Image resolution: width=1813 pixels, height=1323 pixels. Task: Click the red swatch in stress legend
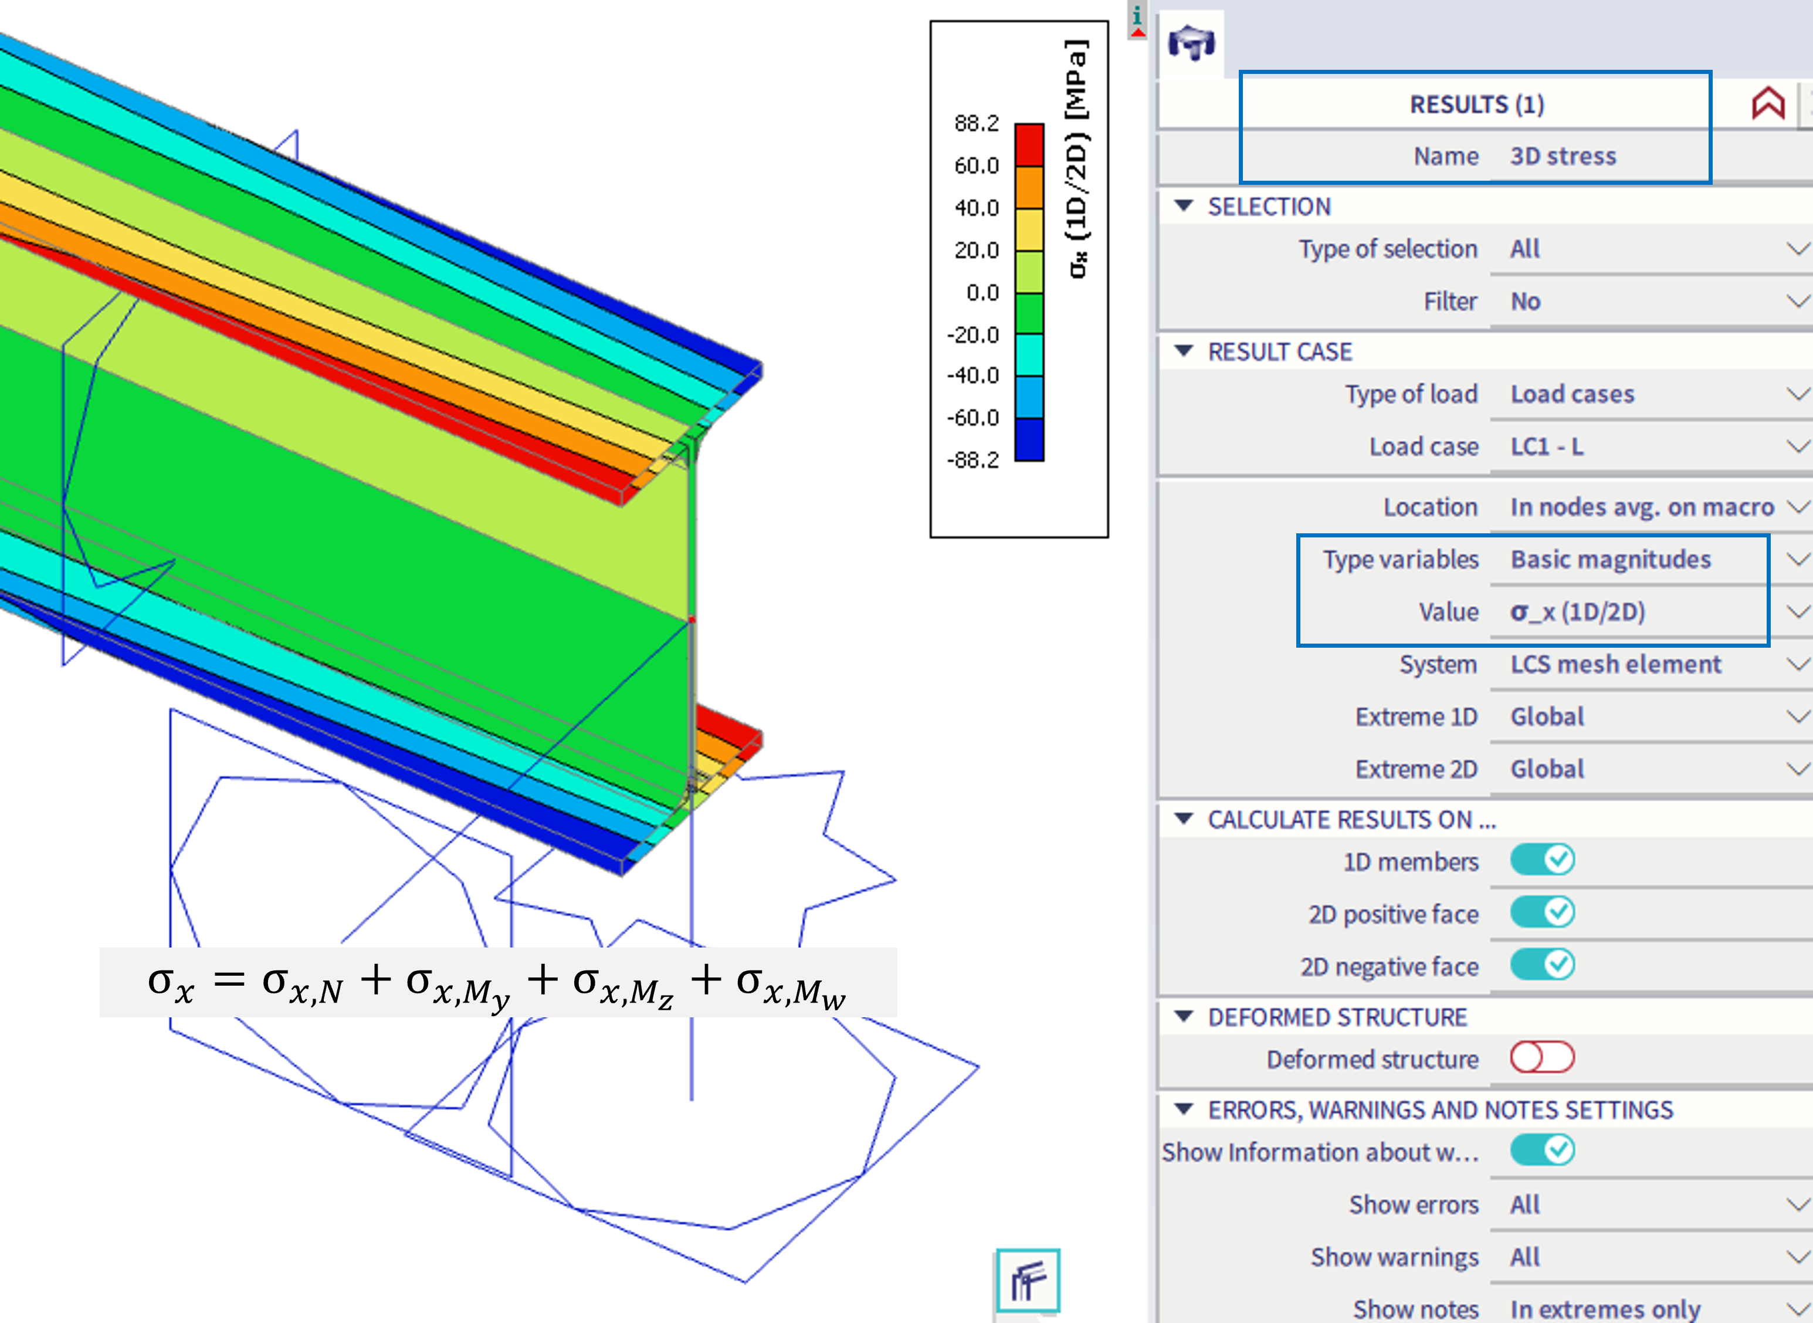pyautogui.click(x=1029, y=145)
